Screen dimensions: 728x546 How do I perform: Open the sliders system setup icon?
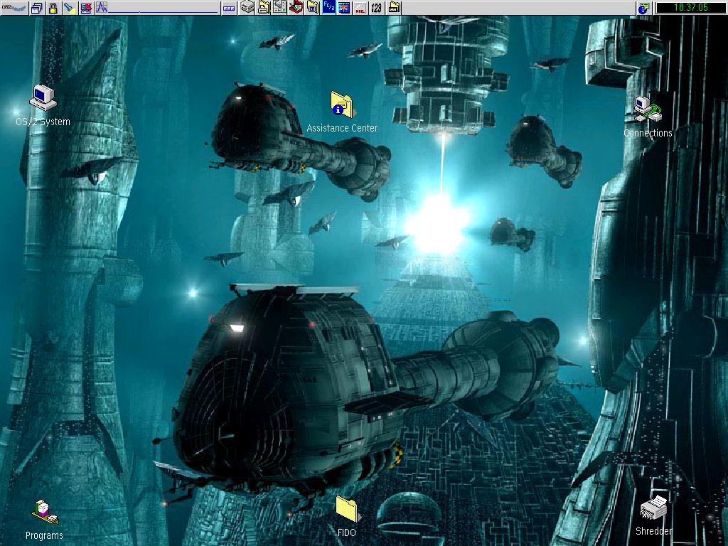(x=280, y=7)
